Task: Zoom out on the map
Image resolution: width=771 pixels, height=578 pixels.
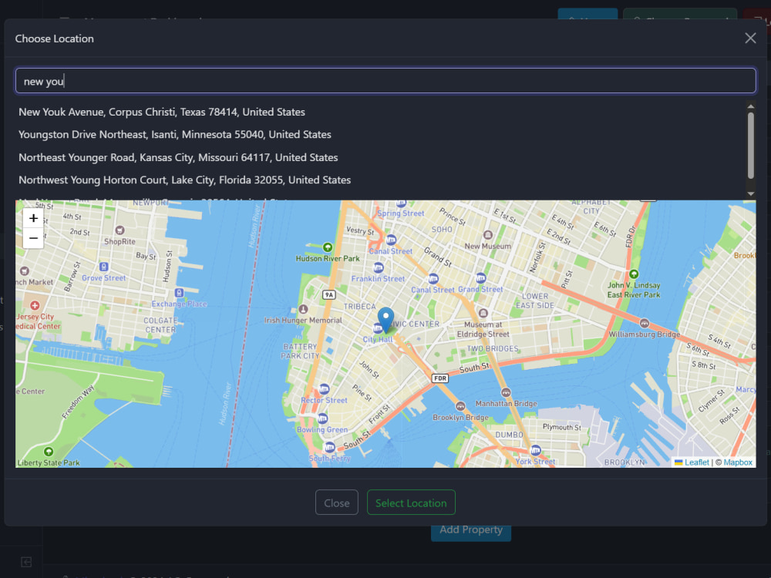Action: click(33, 238)
